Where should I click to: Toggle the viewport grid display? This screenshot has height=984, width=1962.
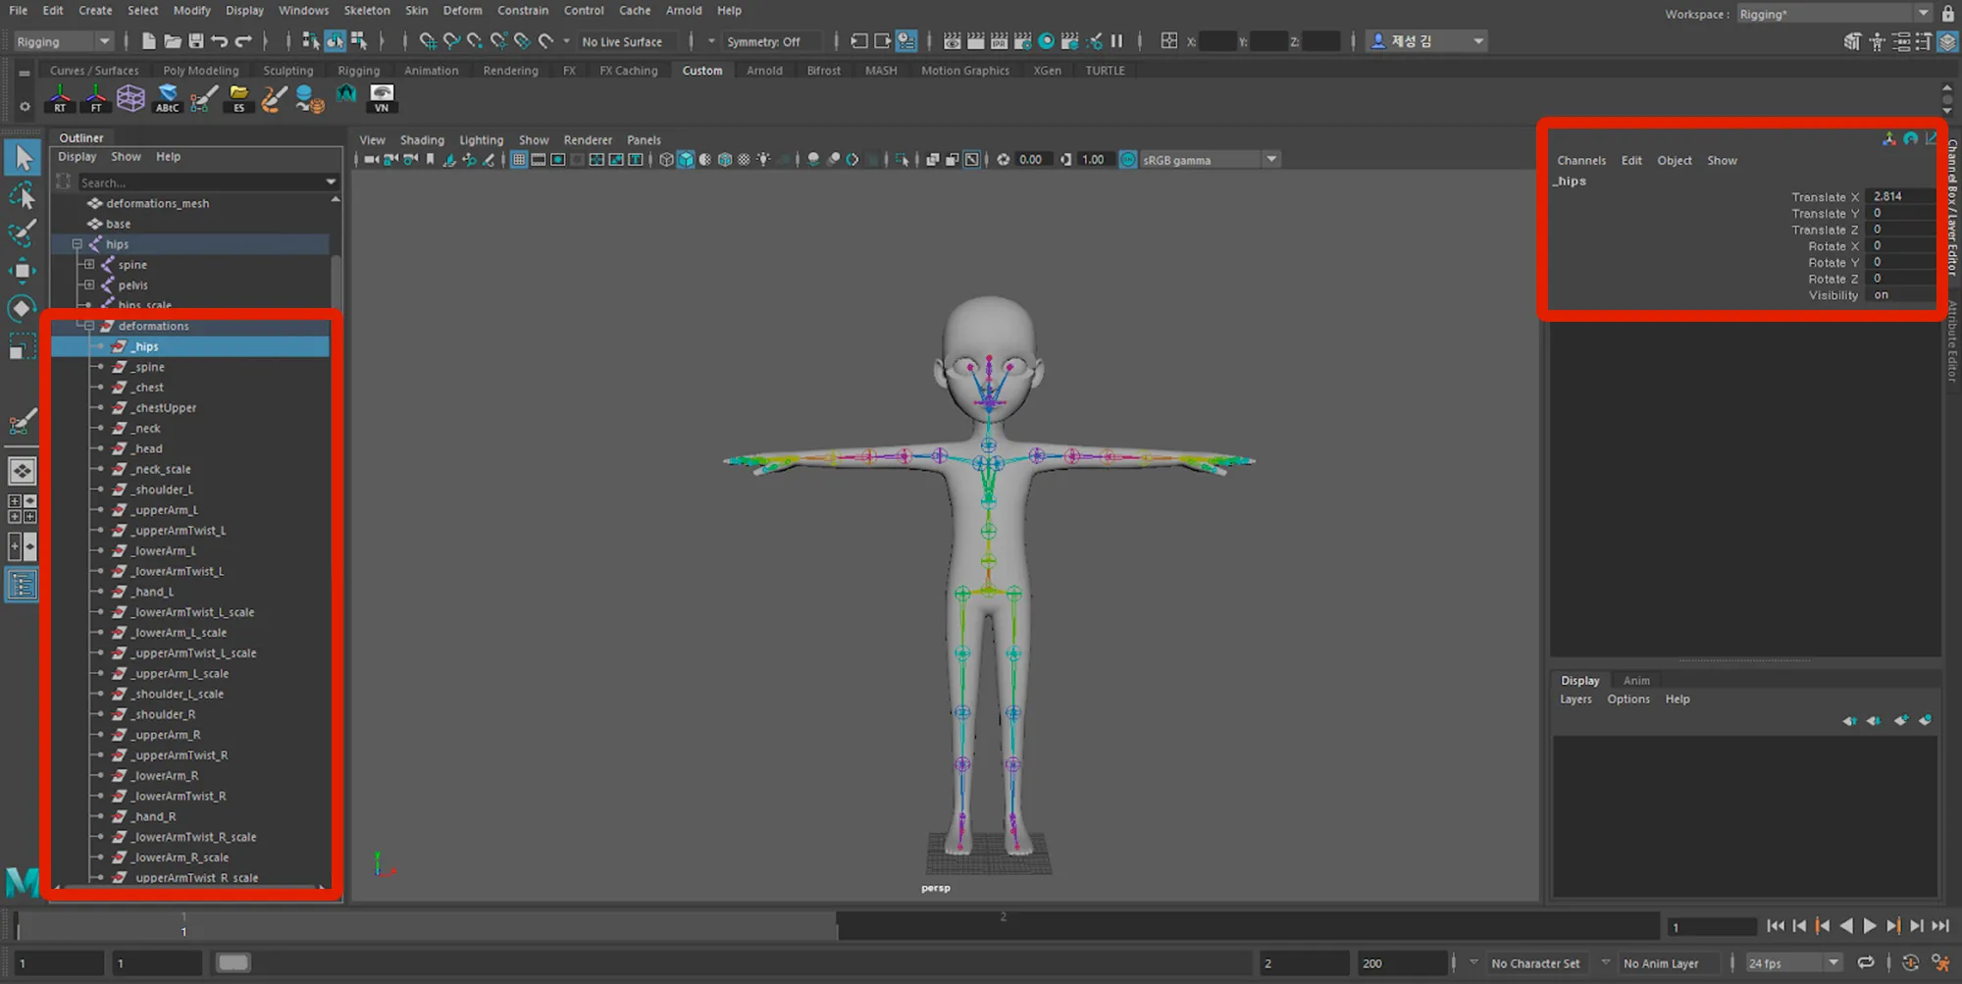[519, 160]
